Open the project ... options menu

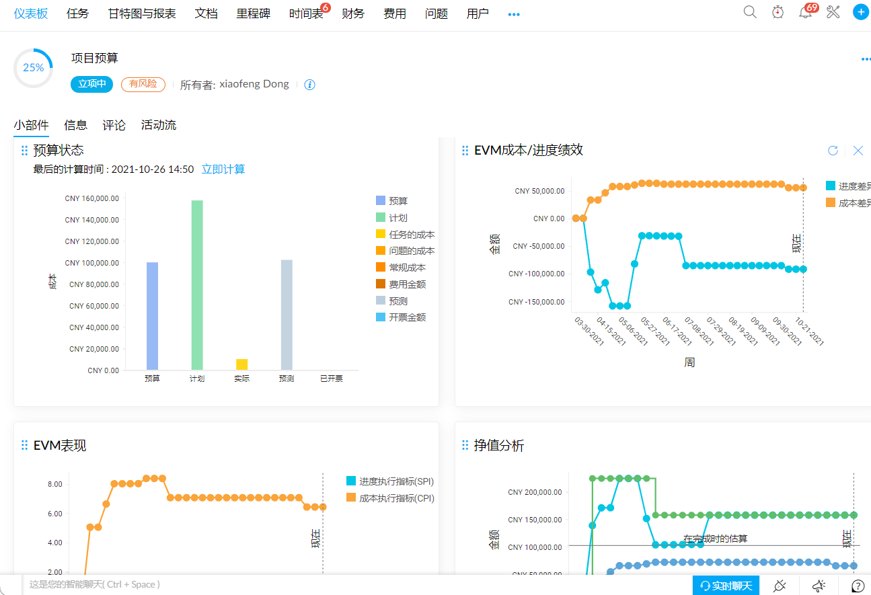pyautogui.click(x=865, y=58)
